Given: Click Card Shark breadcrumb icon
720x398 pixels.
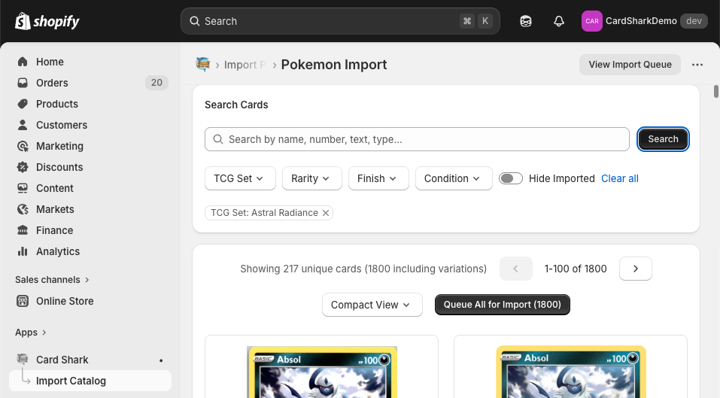Looking at the screenshot, I should point(202,64).
